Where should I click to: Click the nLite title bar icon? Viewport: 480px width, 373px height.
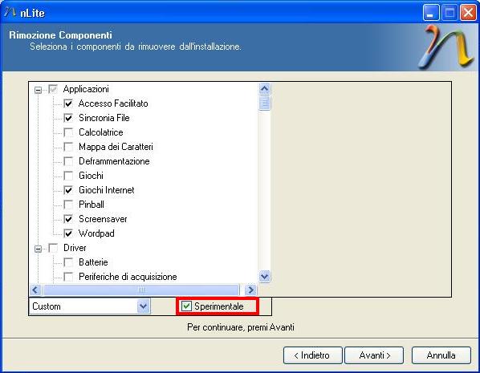click(10, 13)
